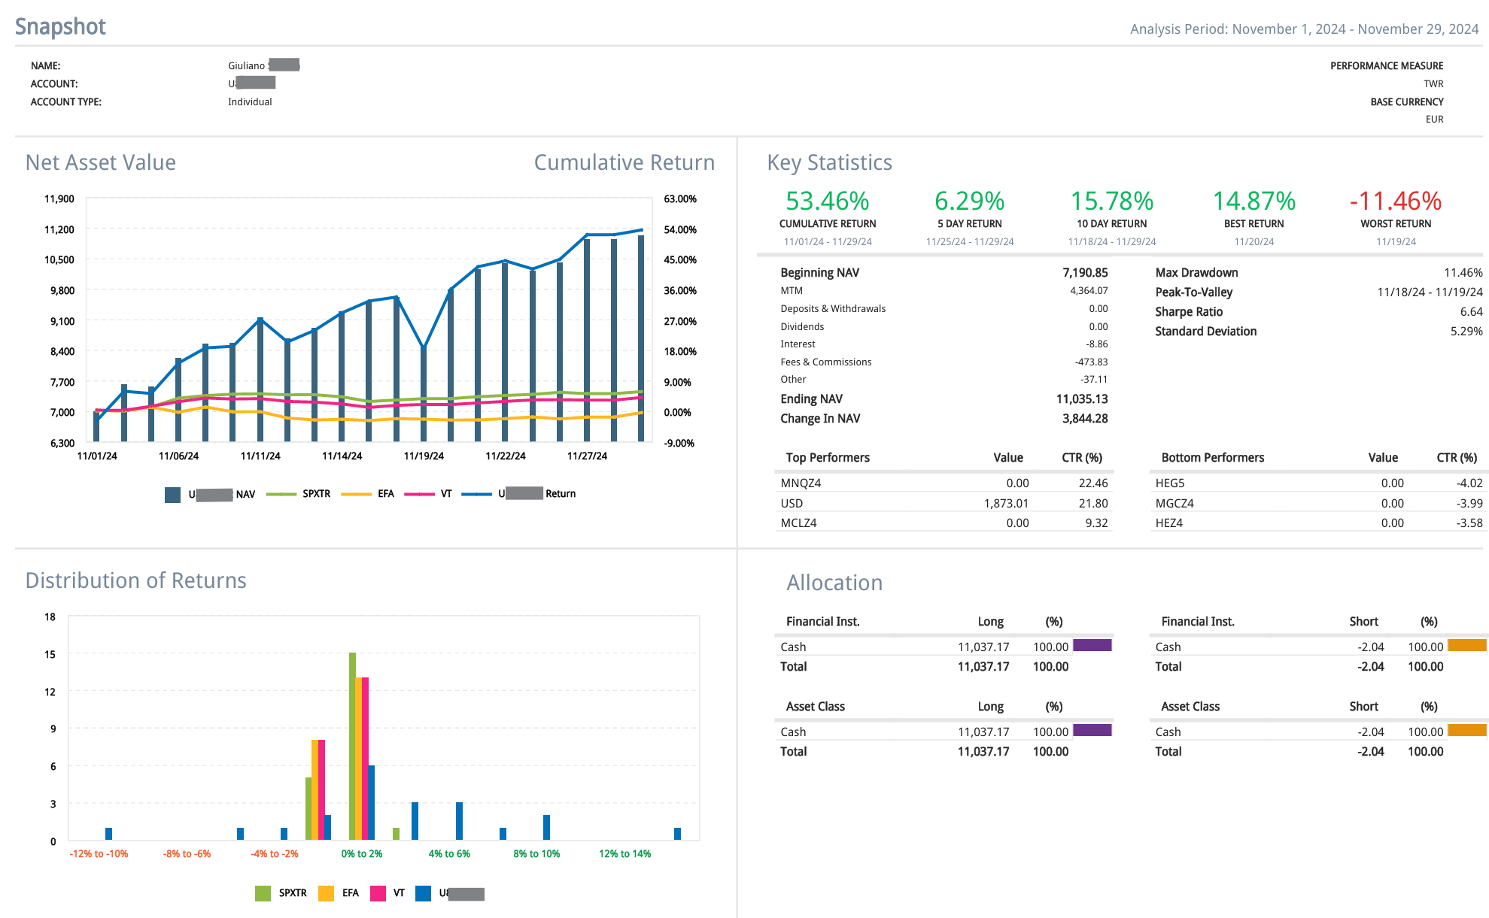Click the green SPXTR square in distribution legend
The height and width of the screenshot is (918, 1489).
point(263,893)
